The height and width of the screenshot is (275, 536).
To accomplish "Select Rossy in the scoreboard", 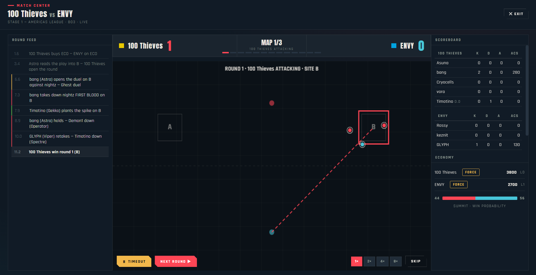I will (478, 125).
